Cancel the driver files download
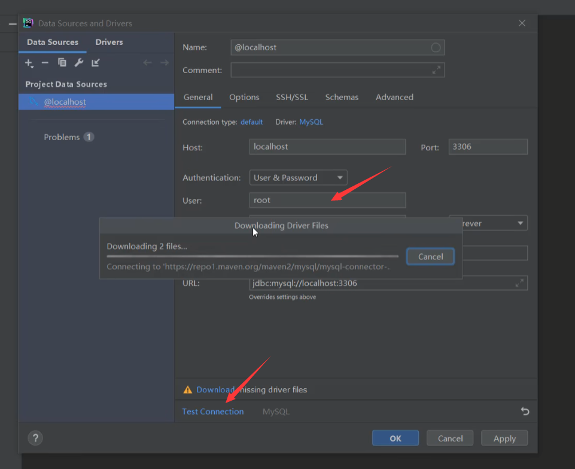The width and height of the screenshot is (575, 469). click(x=431, y=256)
